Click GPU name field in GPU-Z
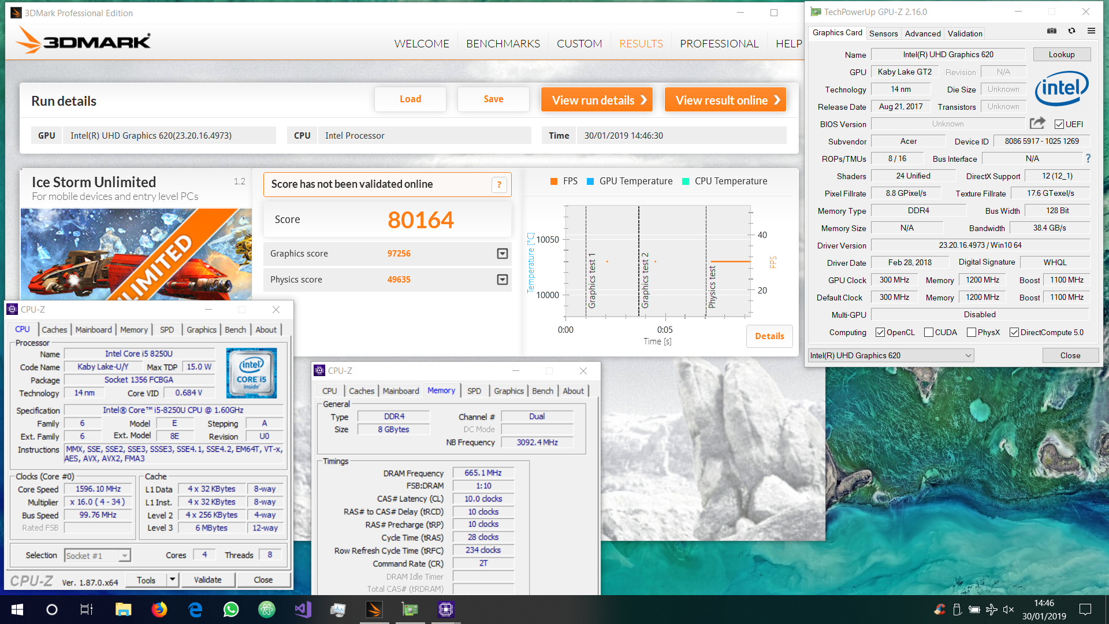 click(948, 54)
